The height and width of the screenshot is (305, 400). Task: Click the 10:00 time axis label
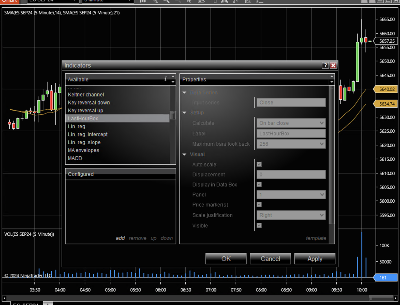tap(362, 290)
